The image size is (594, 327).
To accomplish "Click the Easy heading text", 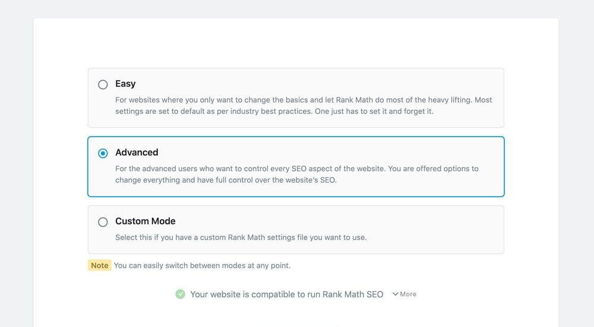I will (x=125, y=83).
